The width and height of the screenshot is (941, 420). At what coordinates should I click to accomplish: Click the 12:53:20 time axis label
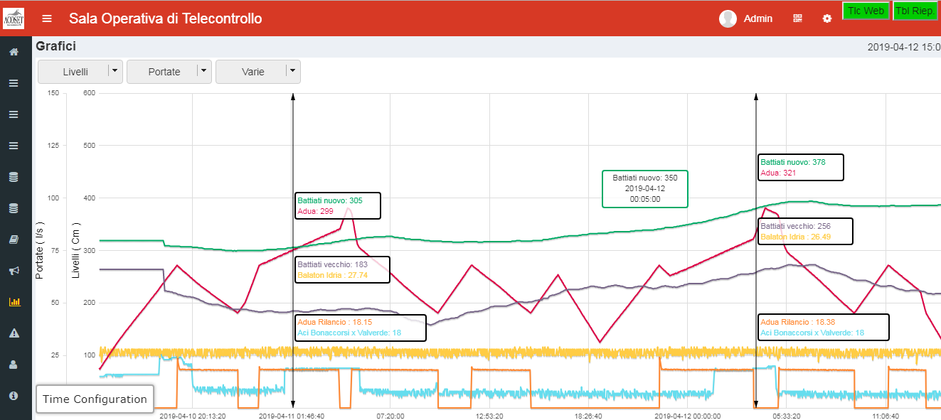(489, 416)
